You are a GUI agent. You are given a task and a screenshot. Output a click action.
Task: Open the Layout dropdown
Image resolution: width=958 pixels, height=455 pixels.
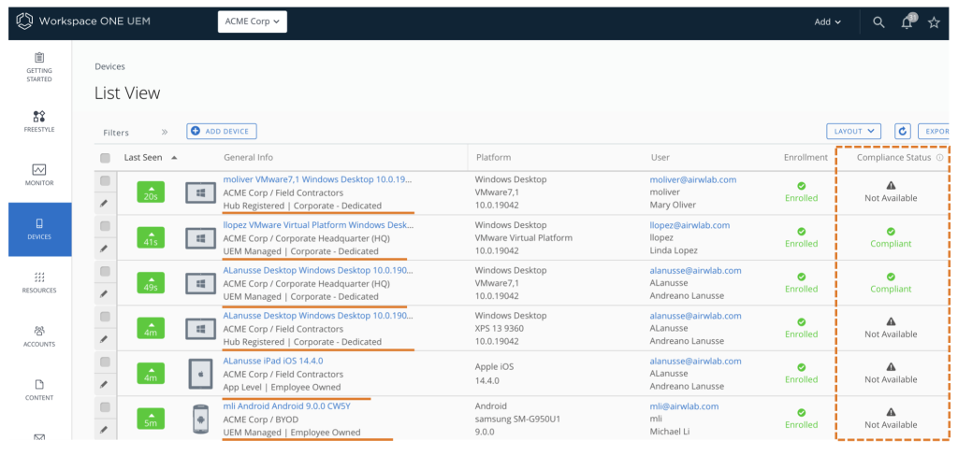click(853, 132)
